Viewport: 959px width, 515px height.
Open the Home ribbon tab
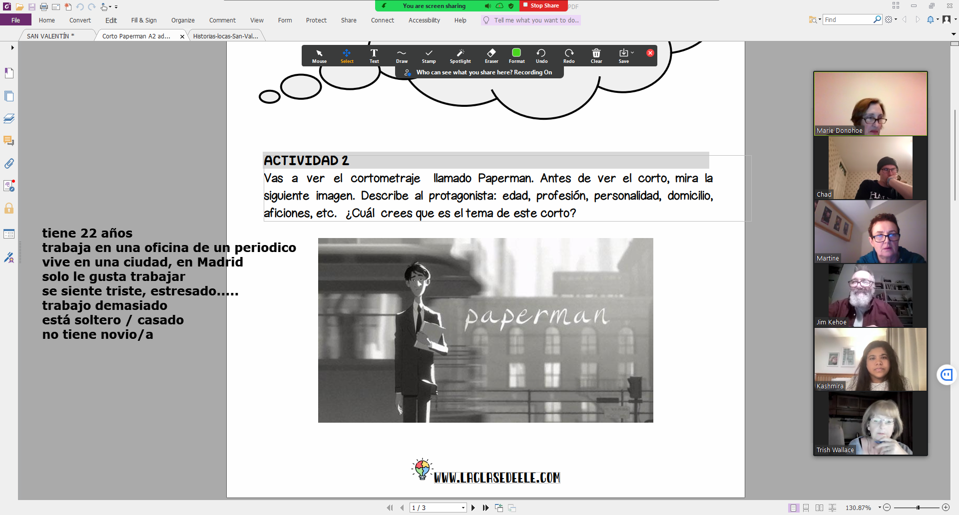tap(47, 20)
